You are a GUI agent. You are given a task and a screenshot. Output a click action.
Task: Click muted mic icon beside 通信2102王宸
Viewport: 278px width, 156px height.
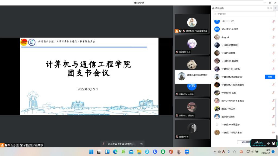[x=273, y=109]
